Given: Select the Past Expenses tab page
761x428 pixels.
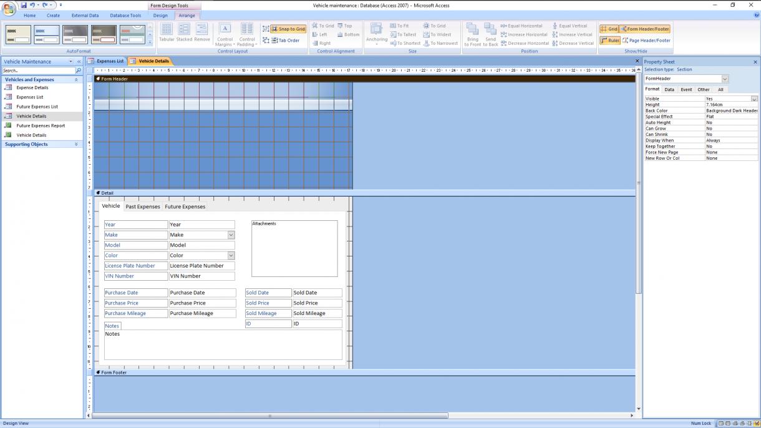Looking at the screenshot, I should pyautogui.click(x=142, y=207).
